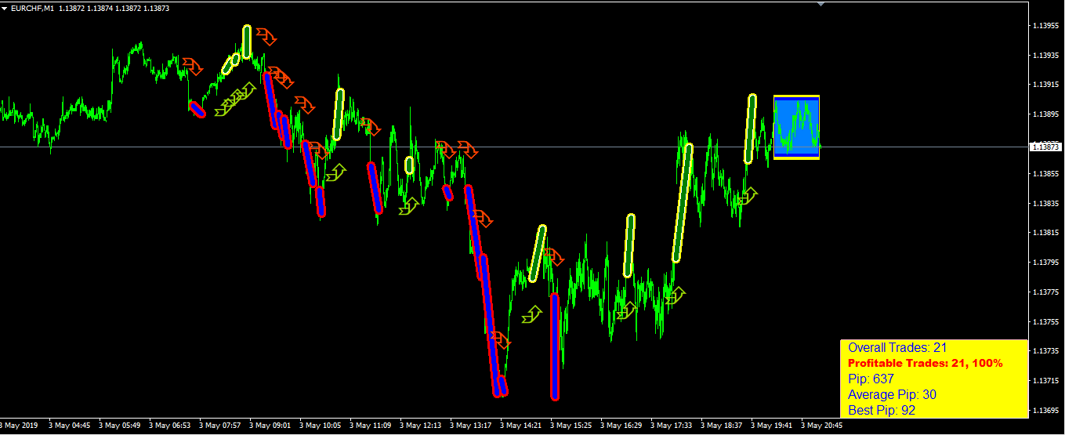The image size is (1065, 435).
Task: Click the green buy arrow below the last yellow line
Action: 748,195
